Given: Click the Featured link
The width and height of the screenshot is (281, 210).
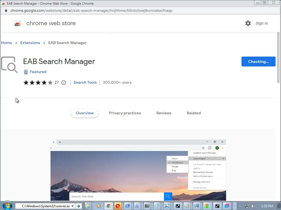Looking at the screenshot, I should (38, 72).
